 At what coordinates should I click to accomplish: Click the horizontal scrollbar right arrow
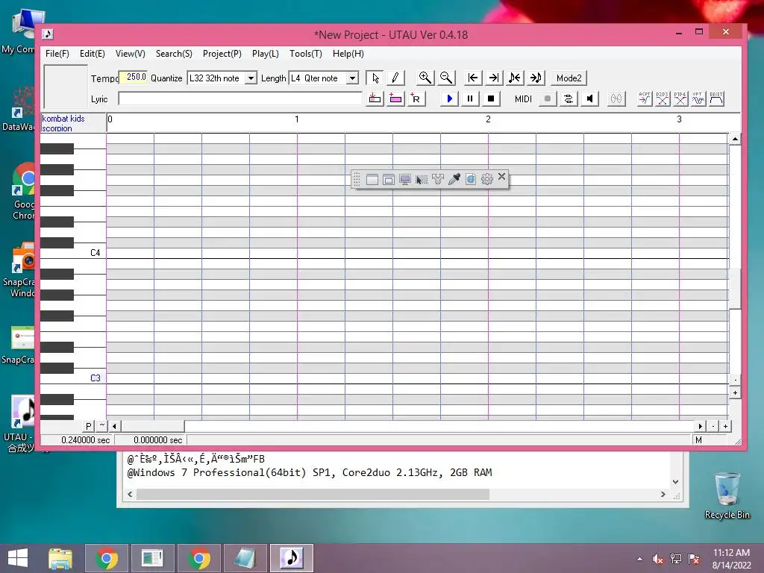pyautogui.click(x=700, y=426)
